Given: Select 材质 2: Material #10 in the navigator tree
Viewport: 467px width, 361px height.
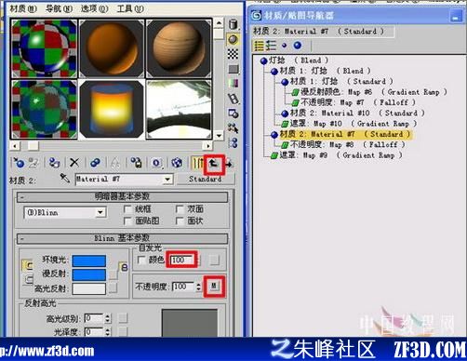Looking at the screenshot, I should [353, 113].
